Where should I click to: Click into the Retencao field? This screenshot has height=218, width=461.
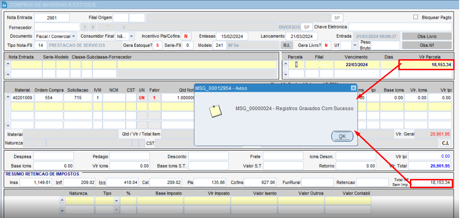[373, 183]
